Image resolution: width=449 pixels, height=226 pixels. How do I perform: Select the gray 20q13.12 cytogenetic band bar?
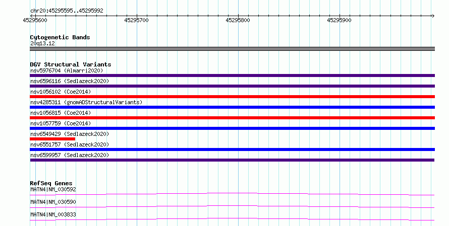232,49
